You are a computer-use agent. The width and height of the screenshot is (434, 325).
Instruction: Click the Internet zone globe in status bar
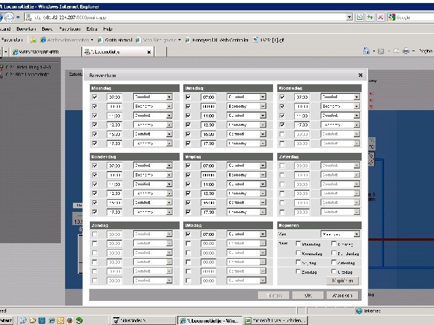coord(359,311)
